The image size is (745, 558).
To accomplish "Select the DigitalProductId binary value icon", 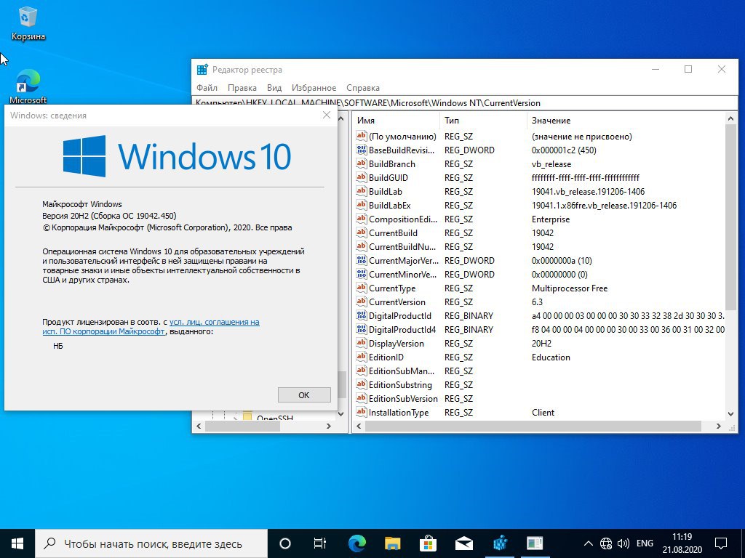I will coord(361,315).
